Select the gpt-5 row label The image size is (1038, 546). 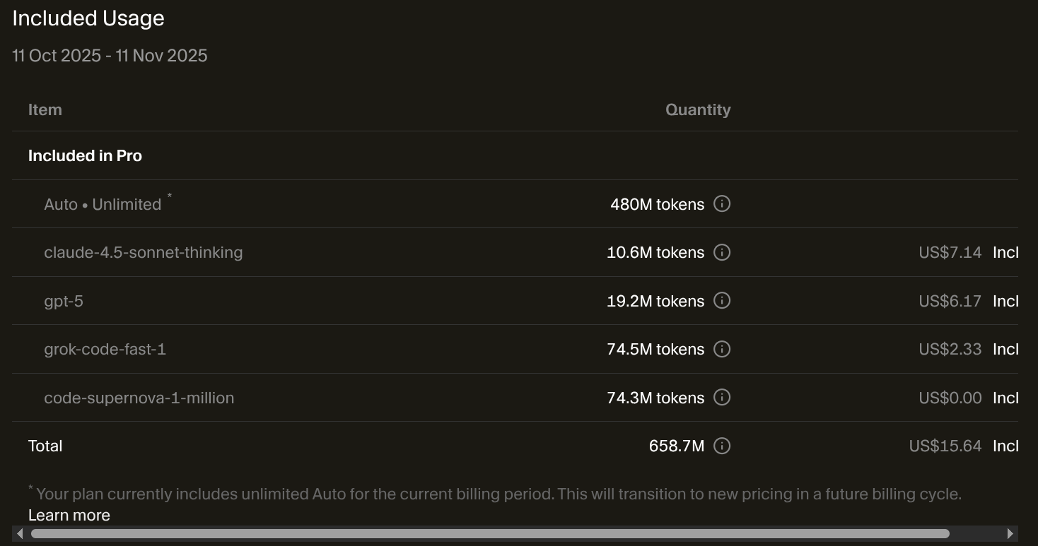click(64, 302)
